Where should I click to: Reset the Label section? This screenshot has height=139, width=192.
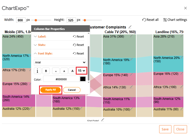coord(78,37)
